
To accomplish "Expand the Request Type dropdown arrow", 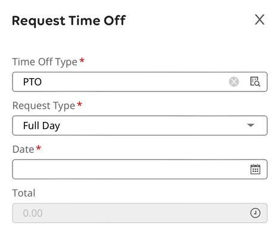I will pyautogui.click(x=250, y=125).
